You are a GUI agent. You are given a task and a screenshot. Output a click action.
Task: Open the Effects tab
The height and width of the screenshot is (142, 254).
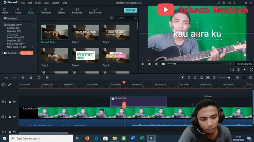coord(62,11)
